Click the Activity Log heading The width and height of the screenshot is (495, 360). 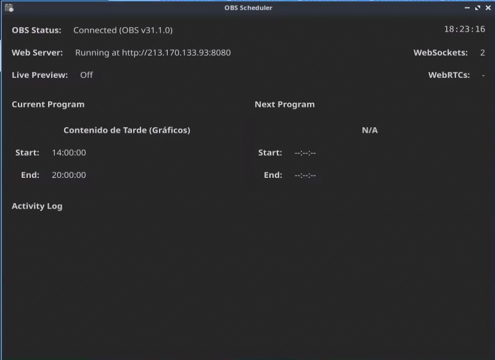tap(37, 206)
